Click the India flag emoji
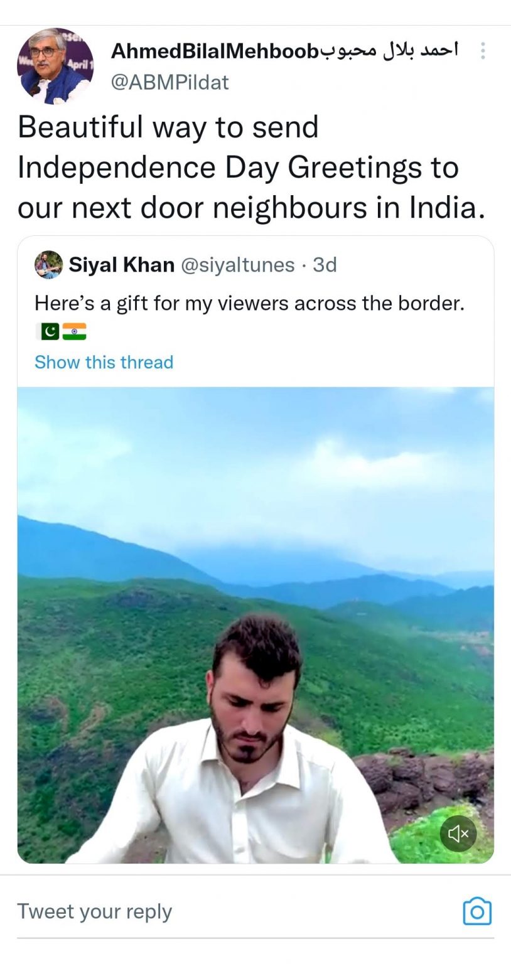Viewport: 511px width, 964px height. 74,331
